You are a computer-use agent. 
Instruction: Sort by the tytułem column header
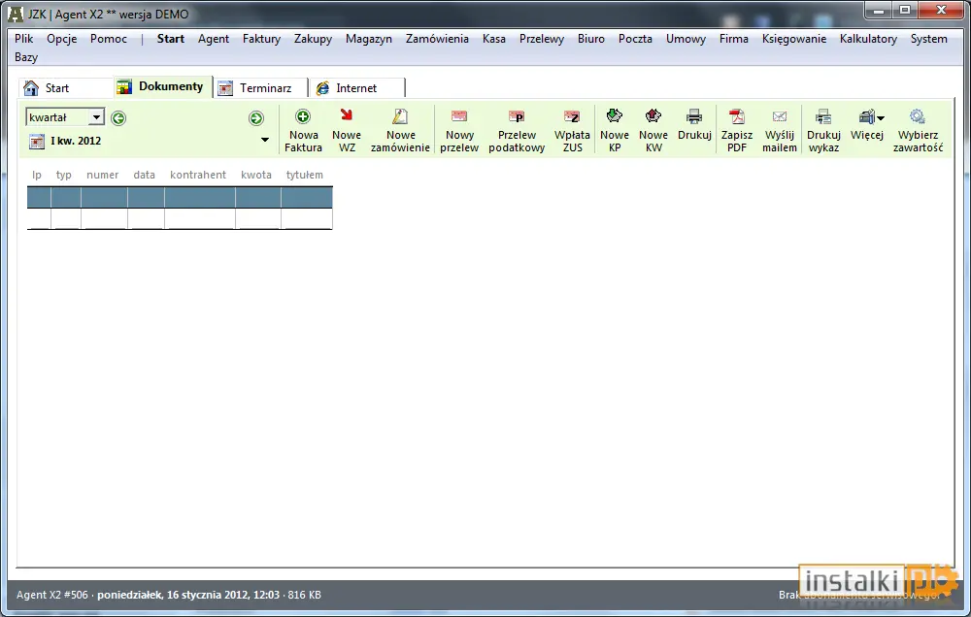tap(304, 176)
